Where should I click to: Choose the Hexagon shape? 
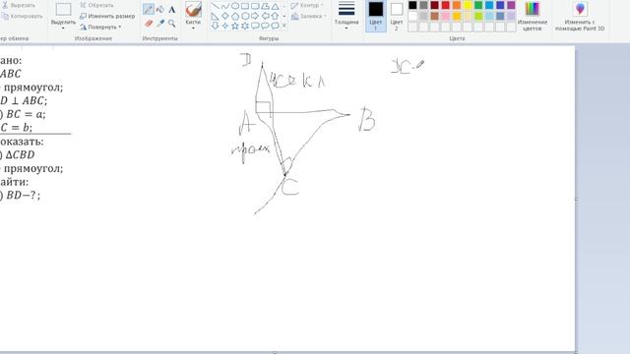click(245, 16)
